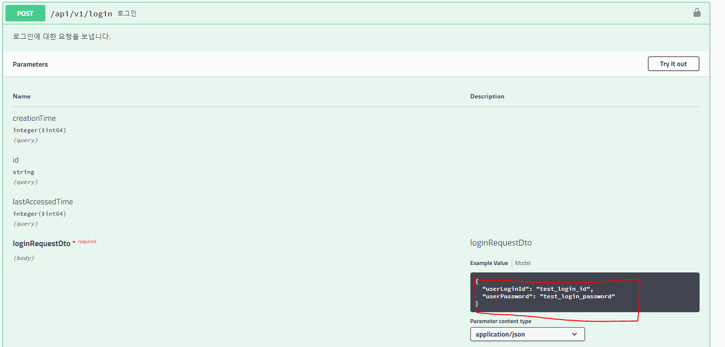Click the userLoginId line in example JSON
This screenshot has width=725, height=347.
538,289
